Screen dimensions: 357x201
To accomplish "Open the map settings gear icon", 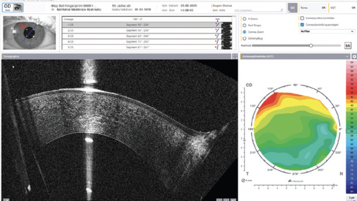I will (354, 56).
